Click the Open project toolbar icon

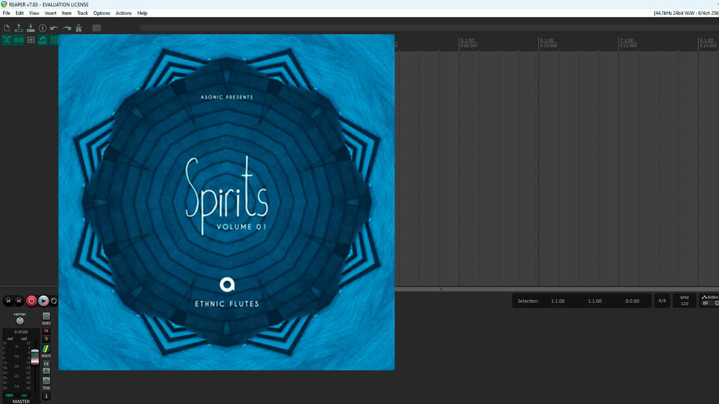pos(19,28)
